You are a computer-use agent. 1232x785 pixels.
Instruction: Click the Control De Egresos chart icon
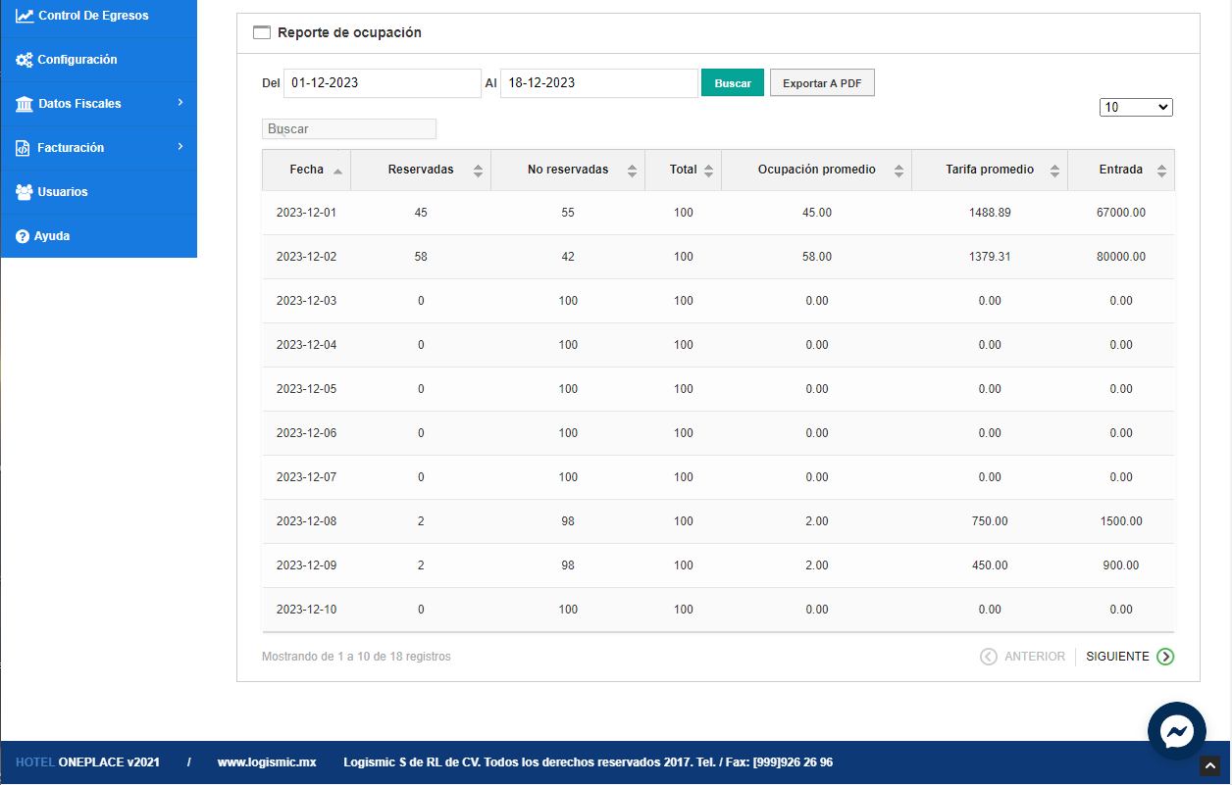click(25, 16)
